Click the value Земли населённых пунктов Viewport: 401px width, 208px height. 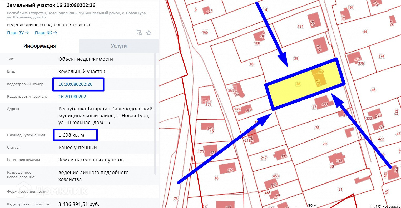91,160
